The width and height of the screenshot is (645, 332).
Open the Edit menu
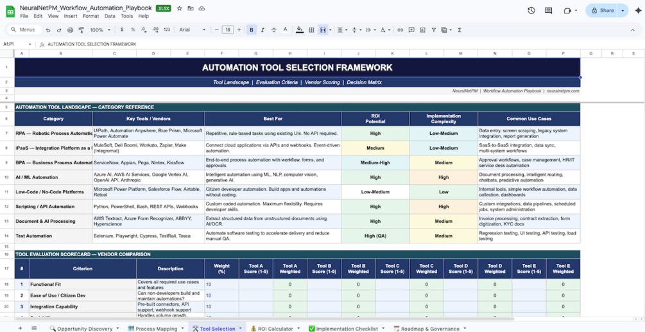(38, 16)
